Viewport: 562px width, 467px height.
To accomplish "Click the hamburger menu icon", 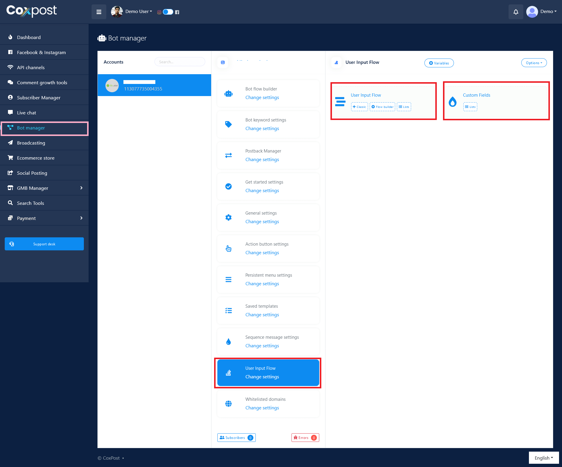I will click(99, 12).
